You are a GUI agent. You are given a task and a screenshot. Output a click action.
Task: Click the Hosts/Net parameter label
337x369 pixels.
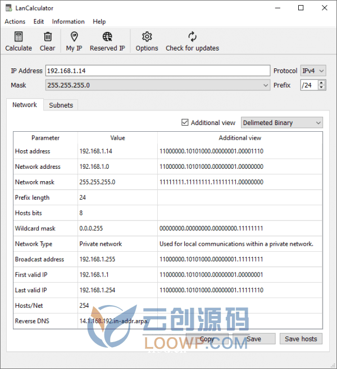(29, 306)
